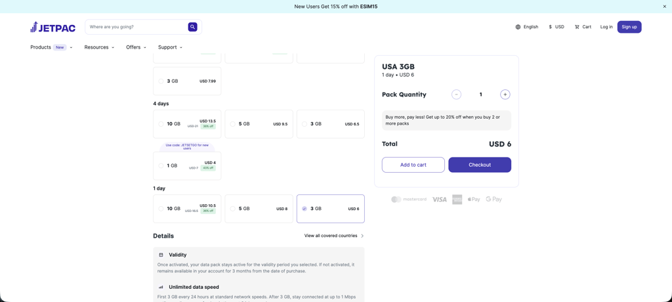Increase pack quantity with plus button
Screen dimensions: 672x302
505,95
